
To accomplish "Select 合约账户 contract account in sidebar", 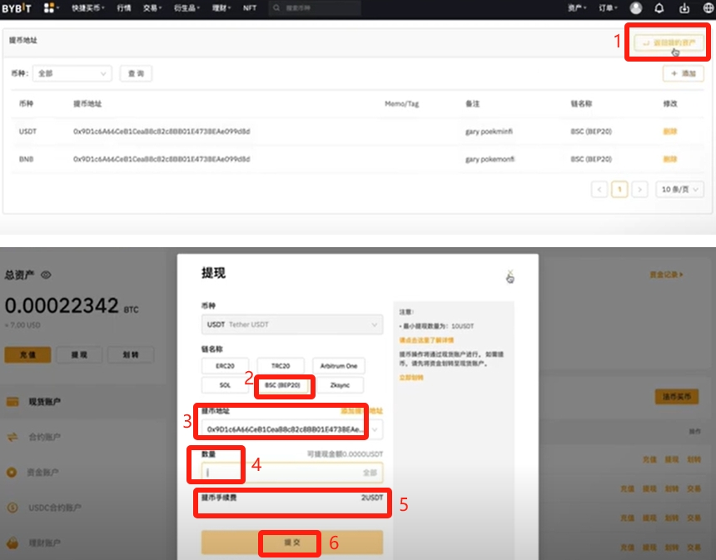I will tap(44, 437).
